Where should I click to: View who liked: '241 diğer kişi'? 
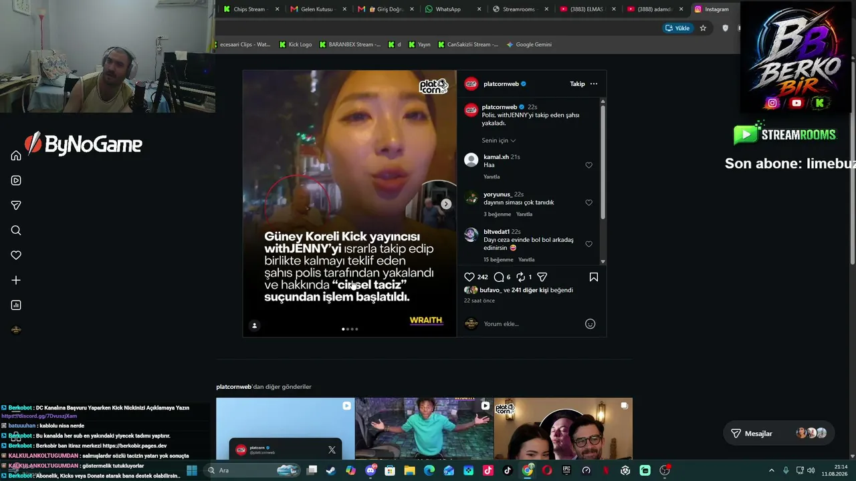point(530,290)
